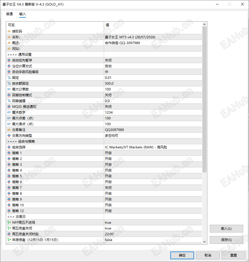Click the double-type icon beside 按余额固定
Viewport: 249px width, 262px height.
tap(9, 83)
